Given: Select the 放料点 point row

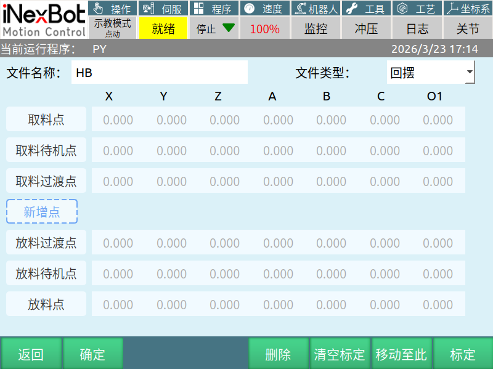Looking at the screenshot, I should point(46,304).
